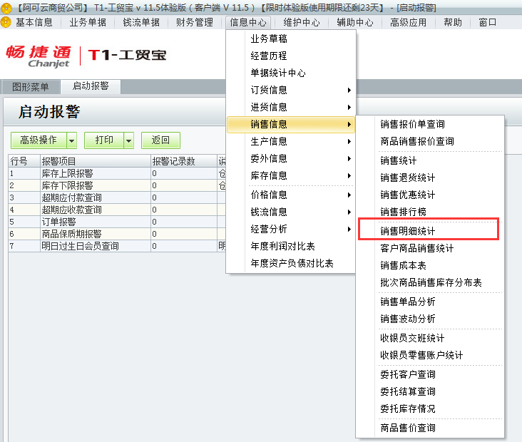The height and width of the screenshot is (442, 522).
Task: Expand the 销售信息 submenu
Action: click(x=290, y=124)
